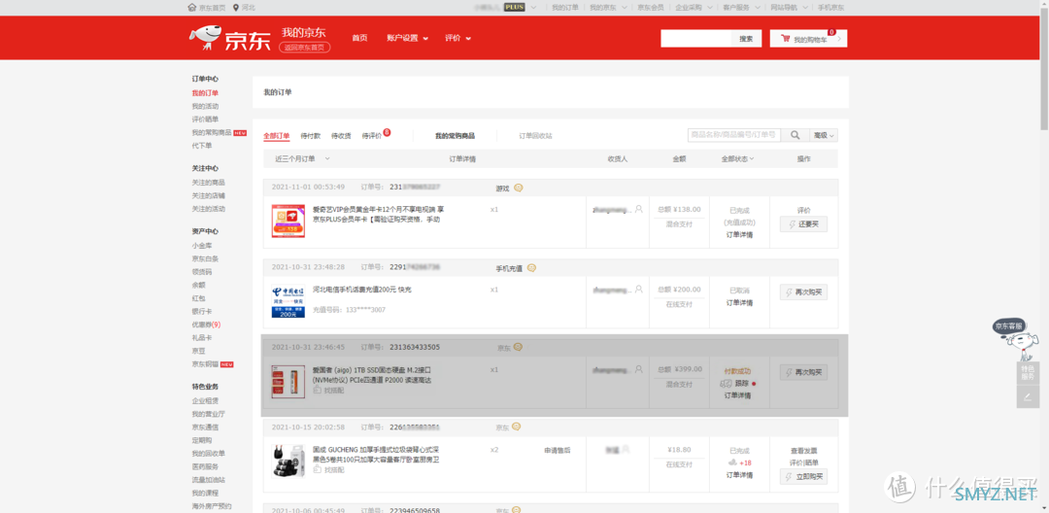Focus the order search field 商品名称/商品编号/订单号
The image size is (1049, 513).
[734, 135]
